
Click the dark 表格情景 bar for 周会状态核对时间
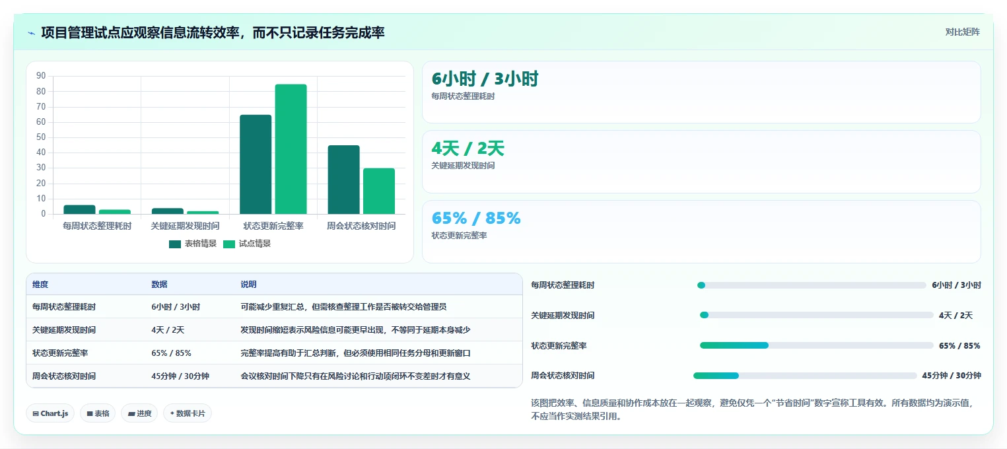coord(344,180)
